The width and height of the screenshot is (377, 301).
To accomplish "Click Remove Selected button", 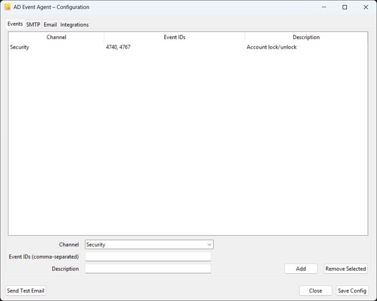I will [x=345, y=269].
